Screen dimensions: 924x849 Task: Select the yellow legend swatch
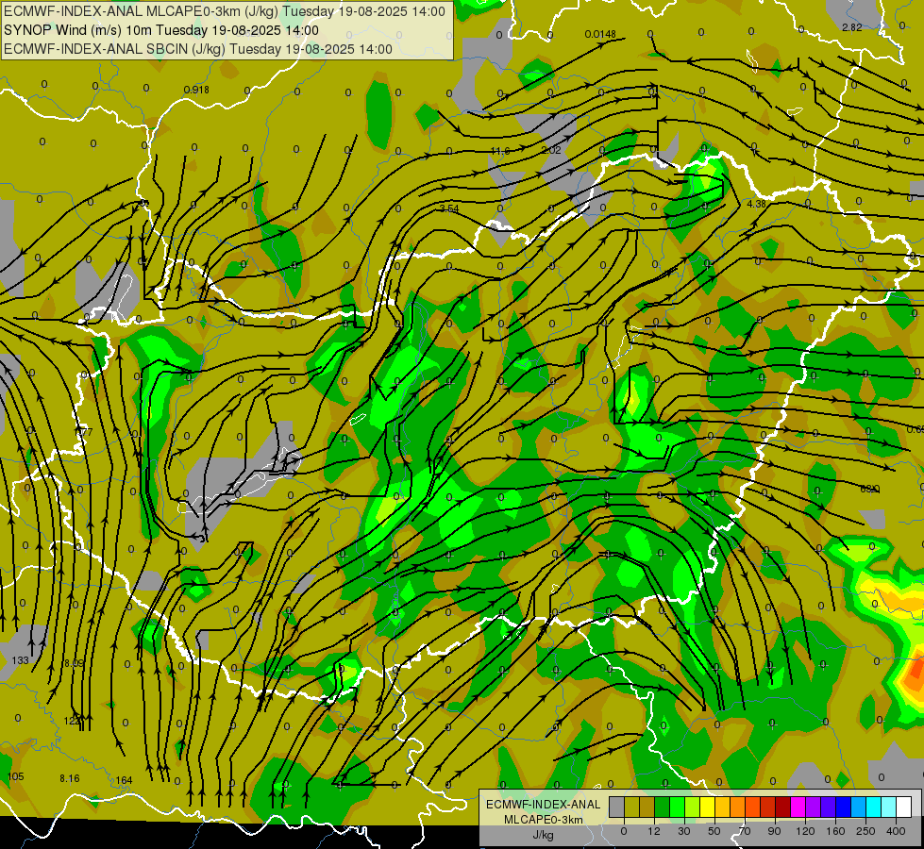coord(707,807)
